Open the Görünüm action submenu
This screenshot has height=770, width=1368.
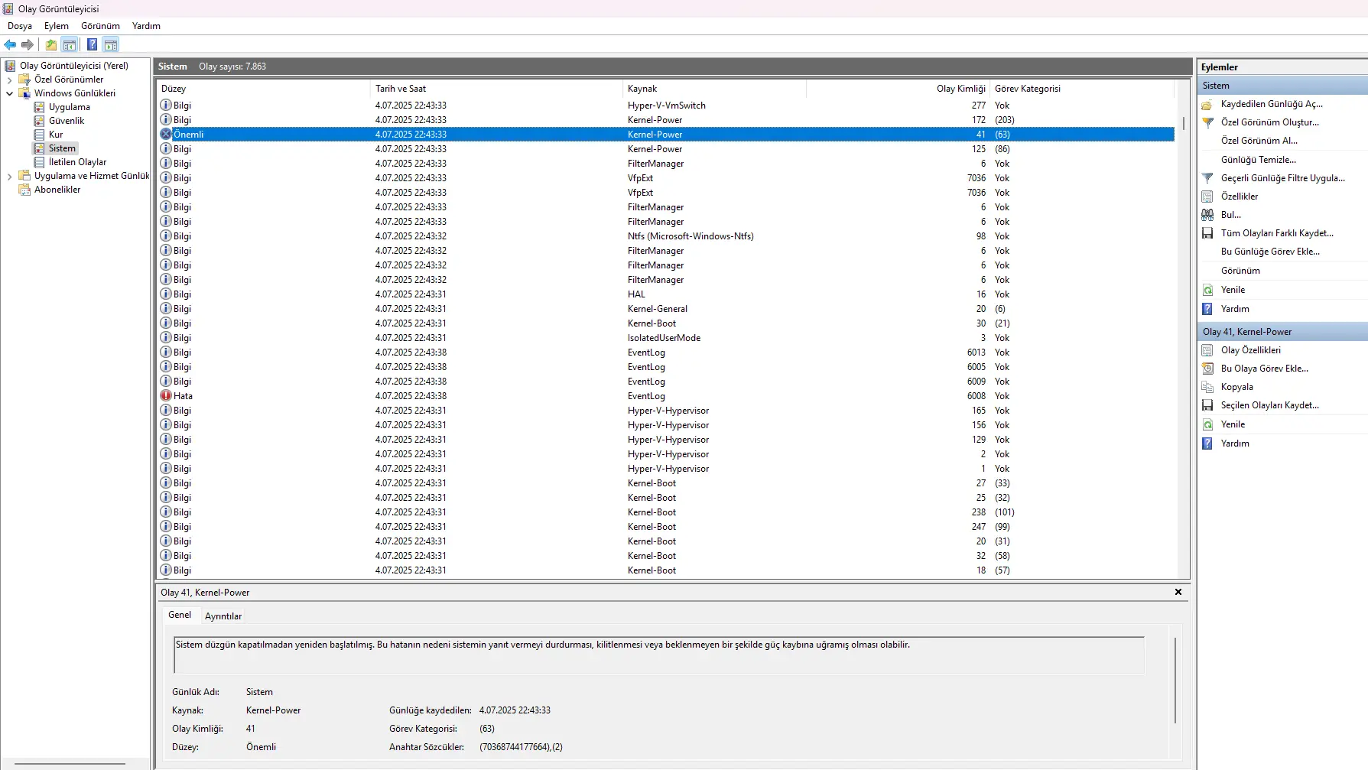(x=1240, y=271)
